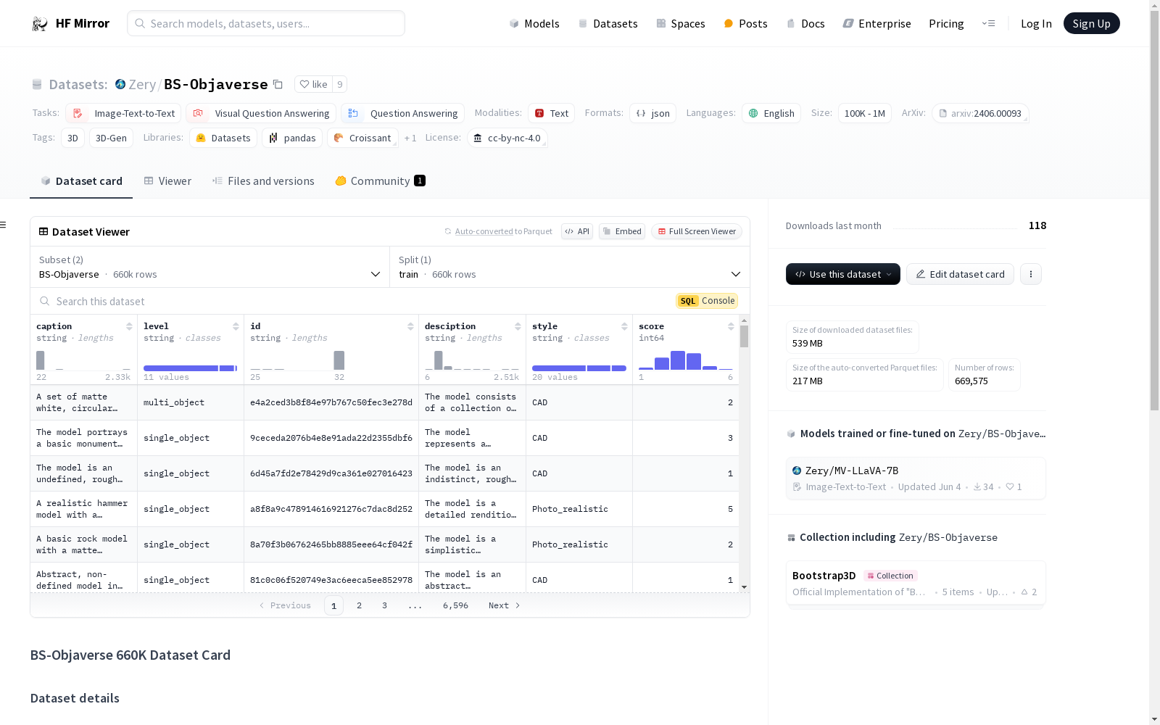Click the Log In link
The width and height of the screenshot is (1160, 725).
pos(1036,23)
